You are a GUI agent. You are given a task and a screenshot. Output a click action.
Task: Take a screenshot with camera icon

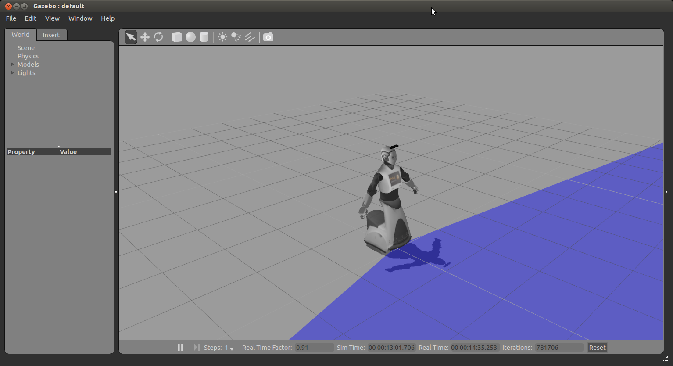[268, 37]
